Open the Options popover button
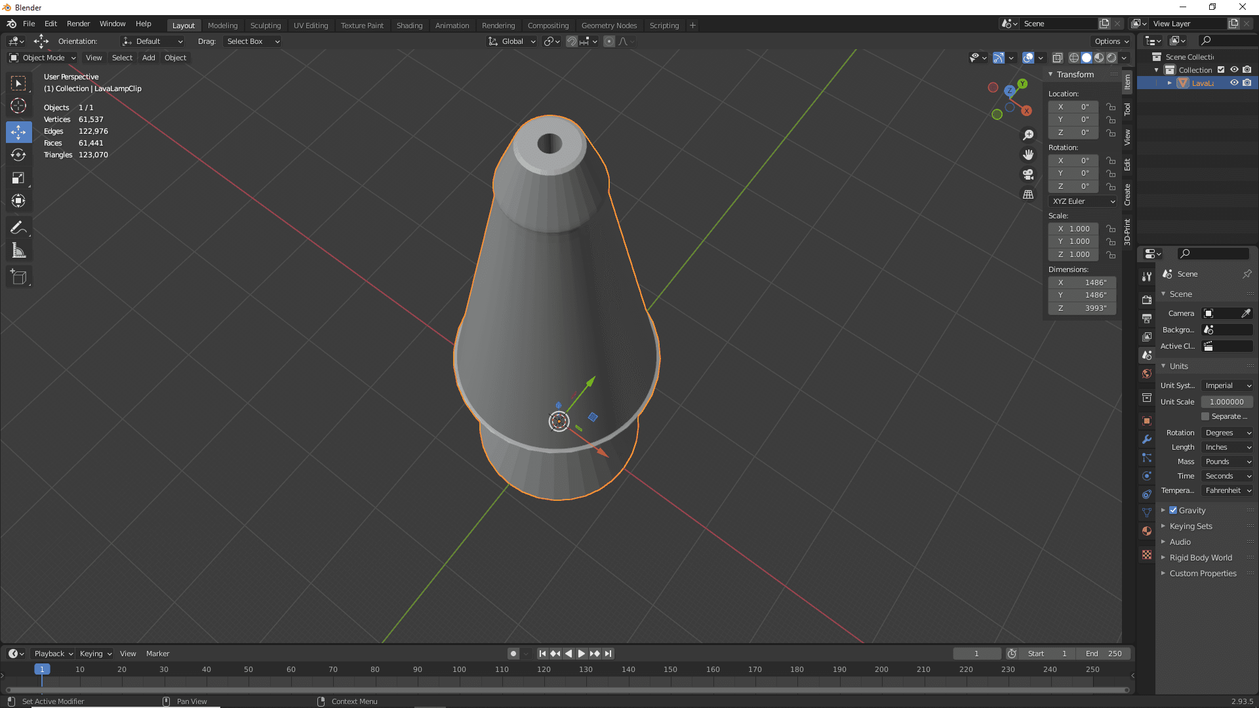 [x=1112, y=41]
